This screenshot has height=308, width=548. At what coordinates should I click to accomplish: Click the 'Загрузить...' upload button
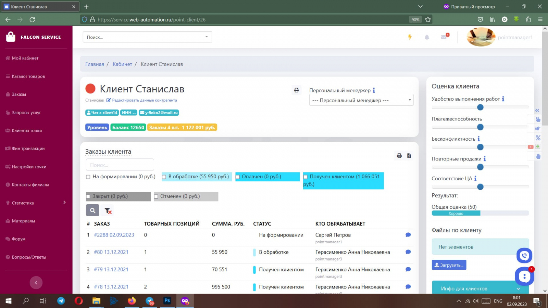[449, 265]
